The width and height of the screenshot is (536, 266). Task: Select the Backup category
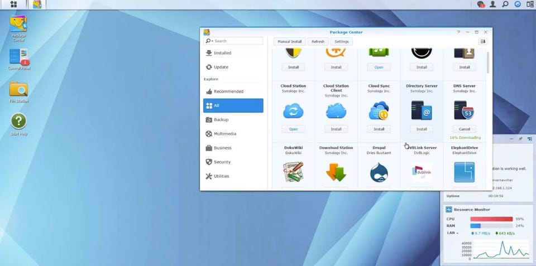point(233,119)
